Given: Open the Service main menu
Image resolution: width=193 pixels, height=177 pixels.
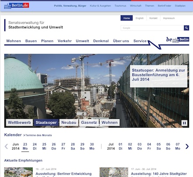Looking at the screenshot, I should coord(140,41).
